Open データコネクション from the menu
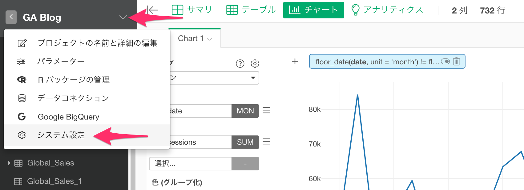The width and height of the screenshot is (524, 190). tap(87, 98)
